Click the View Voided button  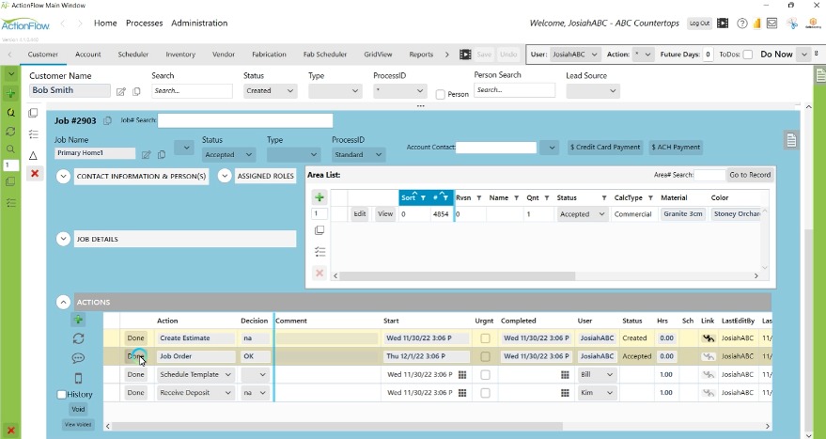point(78,424)
